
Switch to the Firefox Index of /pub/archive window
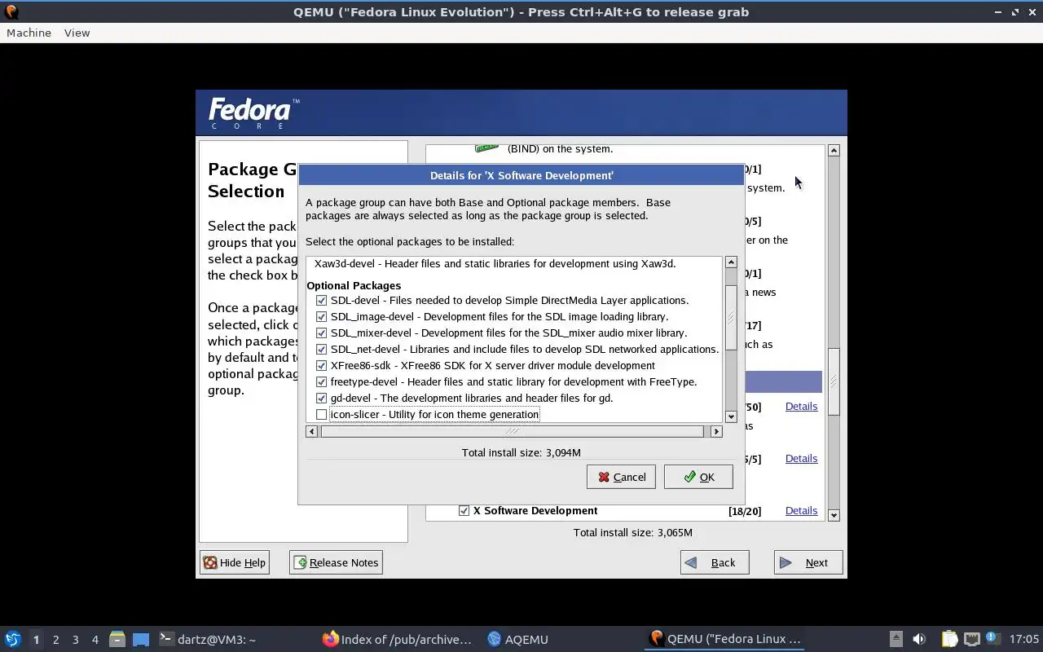pos(397,639)
